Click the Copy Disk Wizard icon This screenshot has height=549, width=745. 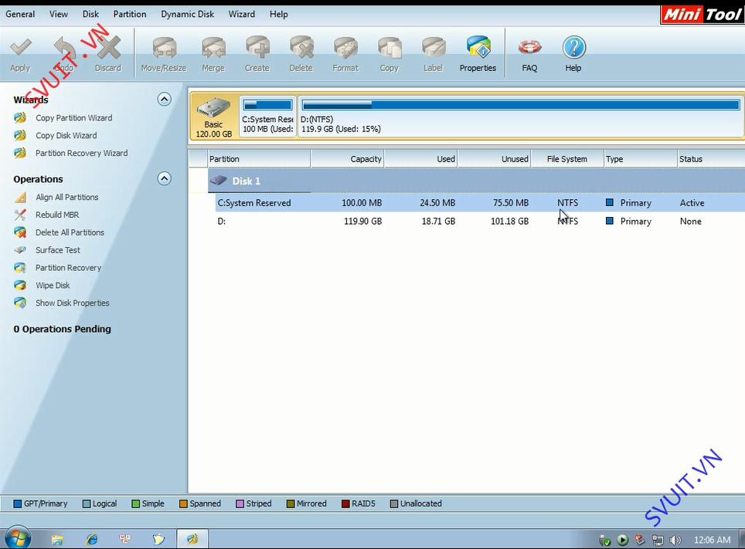tap(20, 135)
